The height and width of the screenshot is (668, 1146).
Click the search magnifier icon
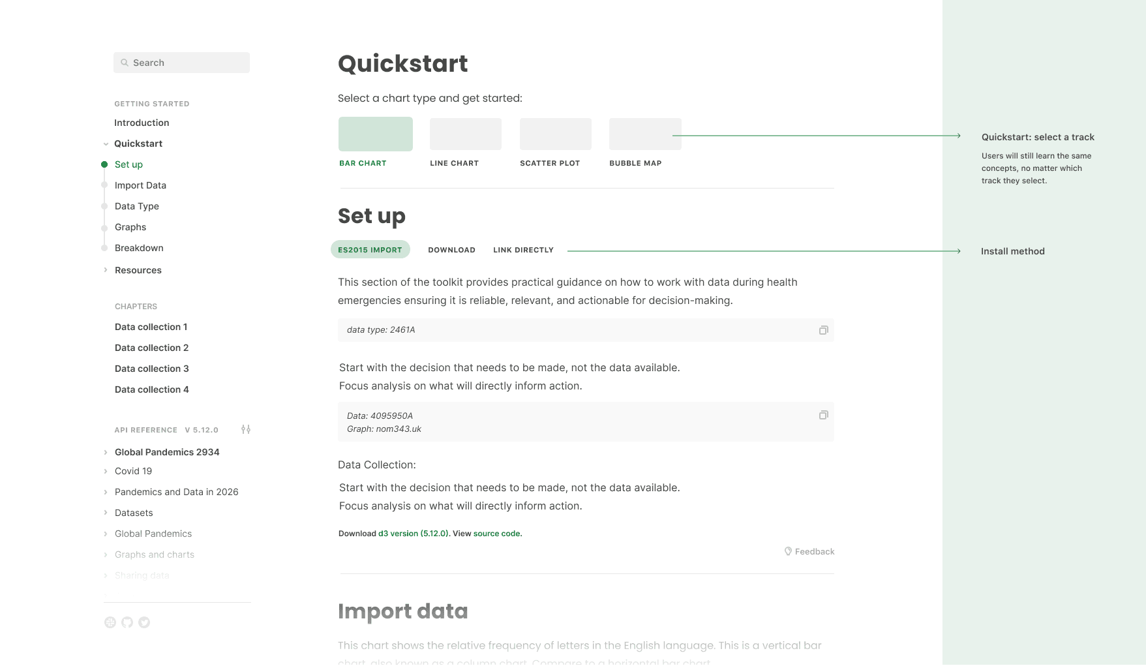point(125,63)
